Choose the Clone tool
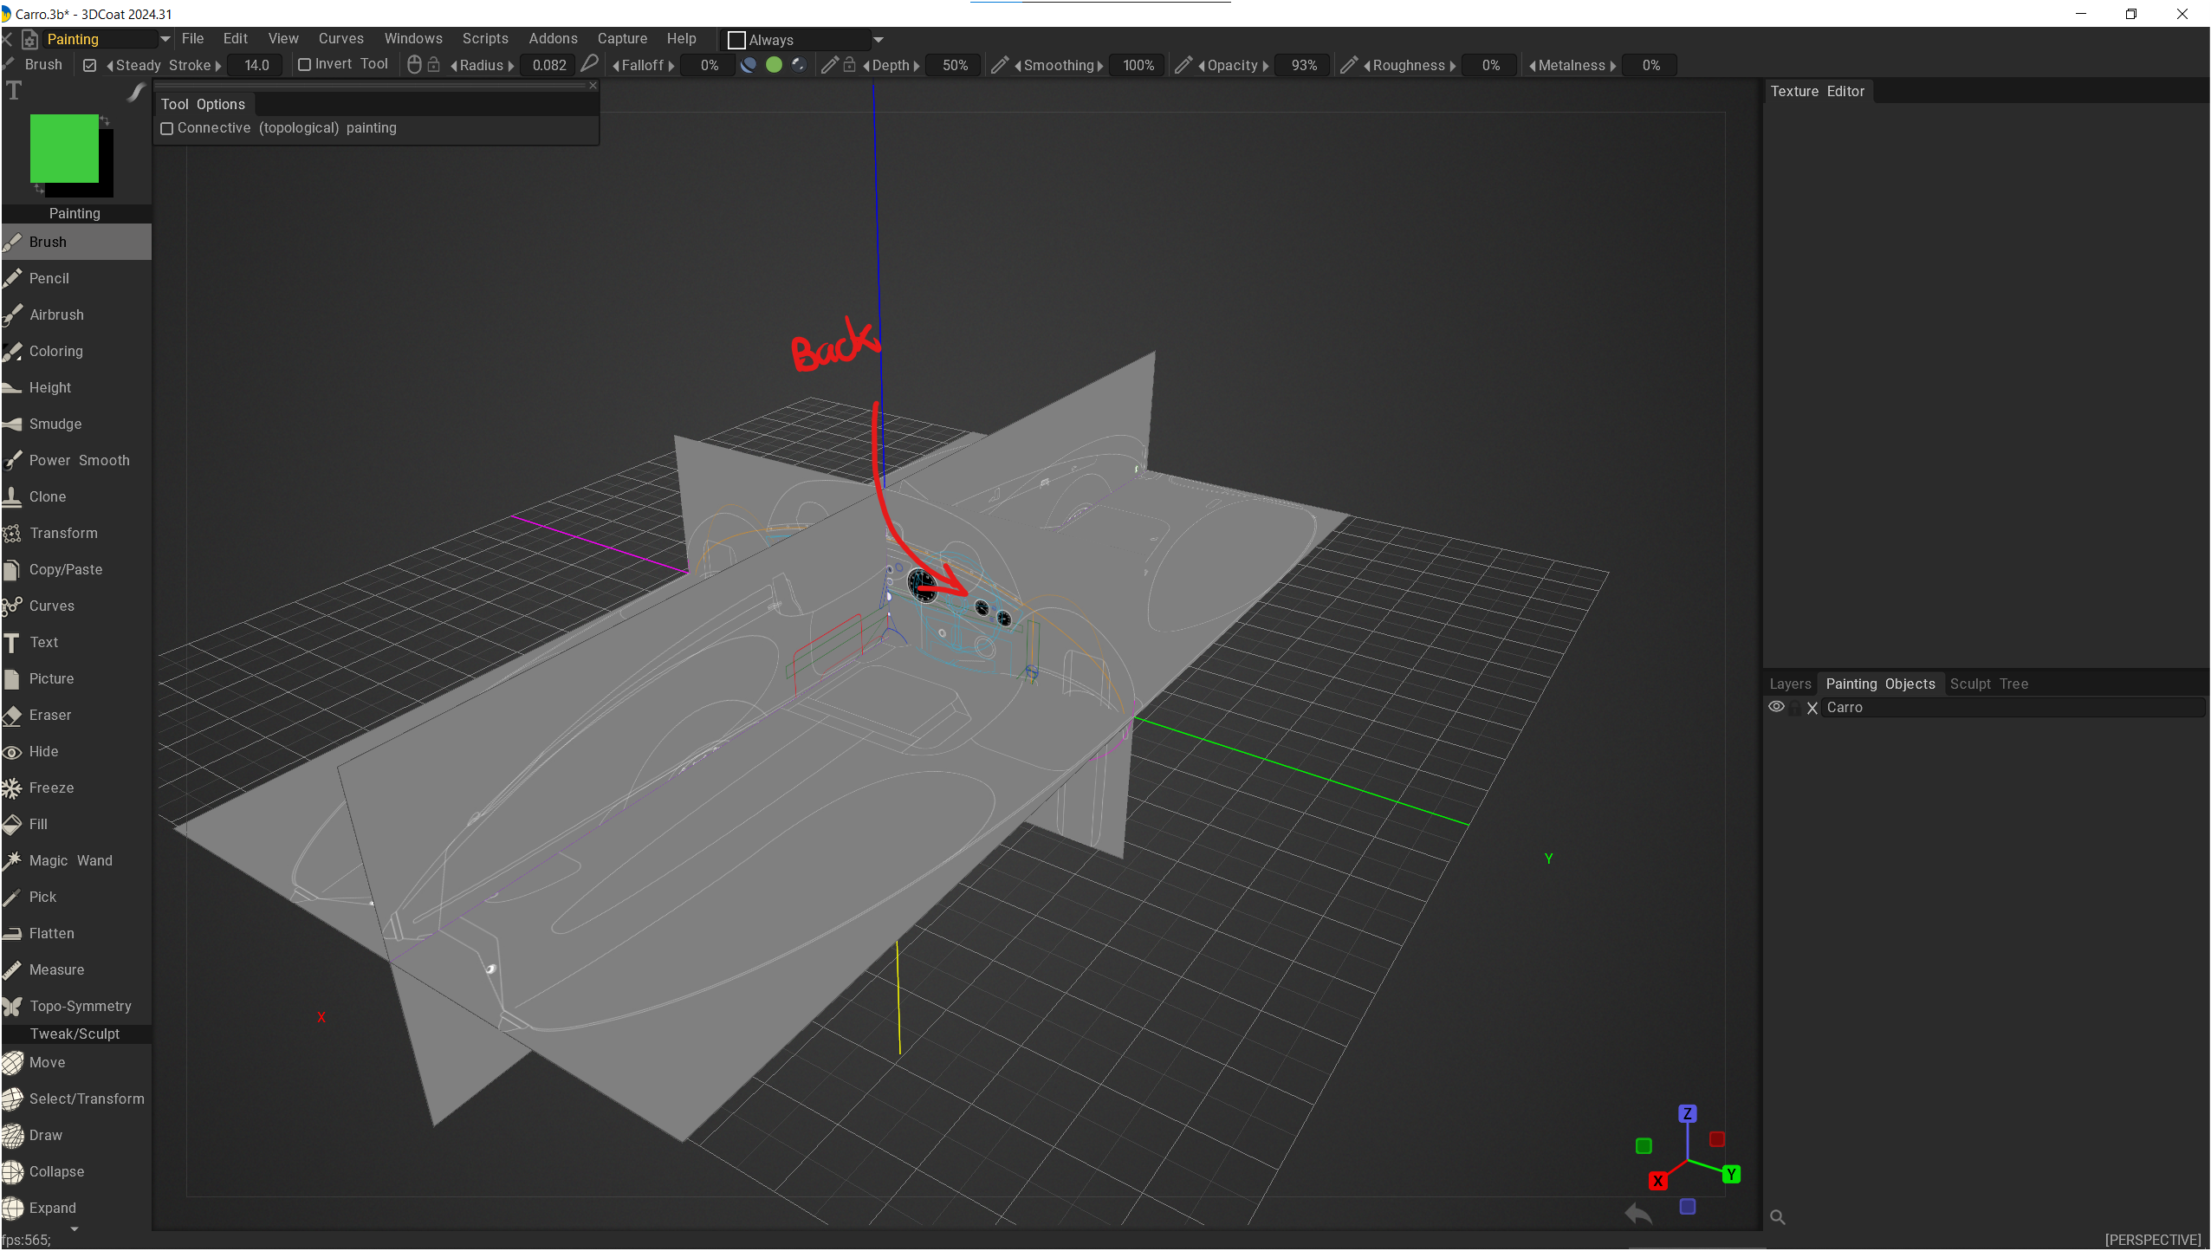 point(47,496)
